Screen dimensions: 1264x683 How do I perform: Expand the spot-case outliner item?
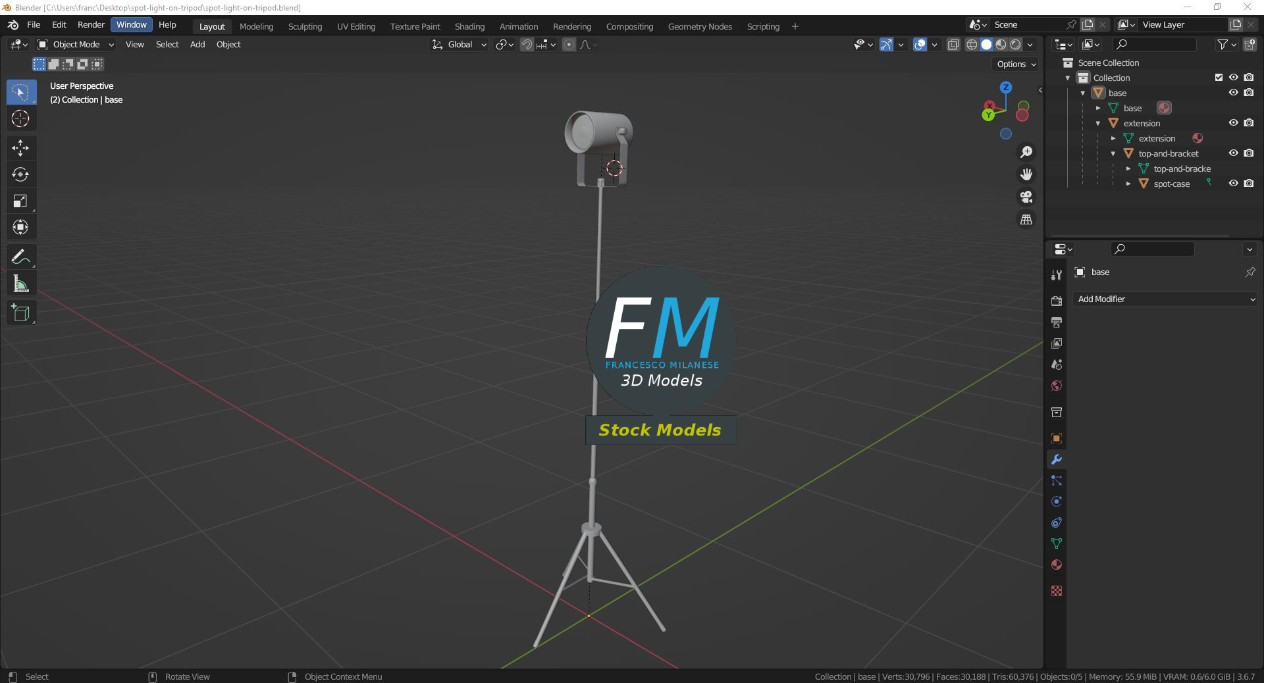[x=1128, y=184]
